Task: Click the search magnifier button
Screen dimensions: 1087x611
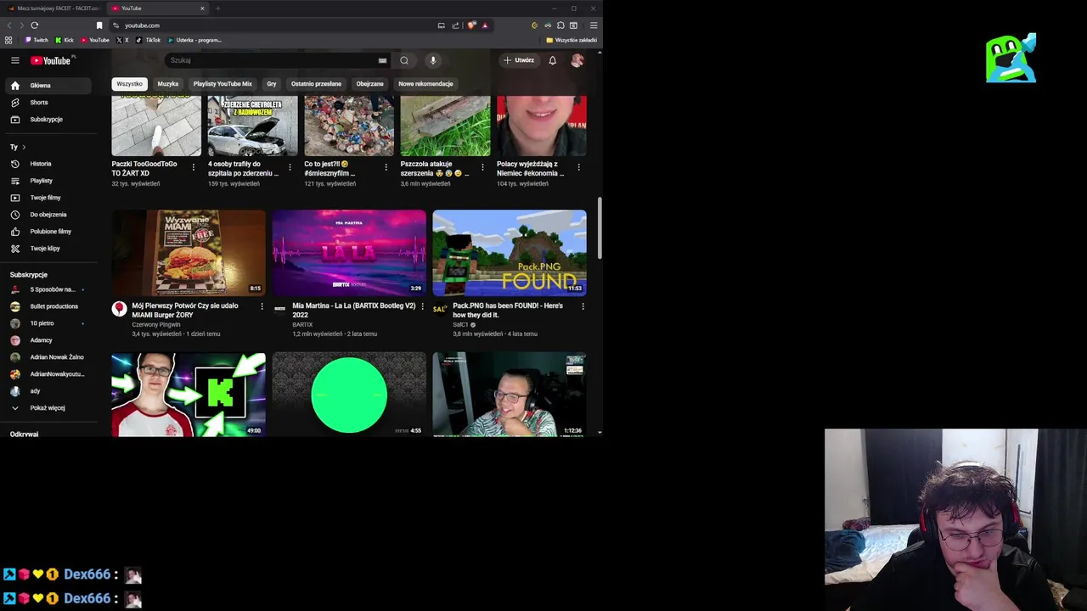Action: click(404, 60)
